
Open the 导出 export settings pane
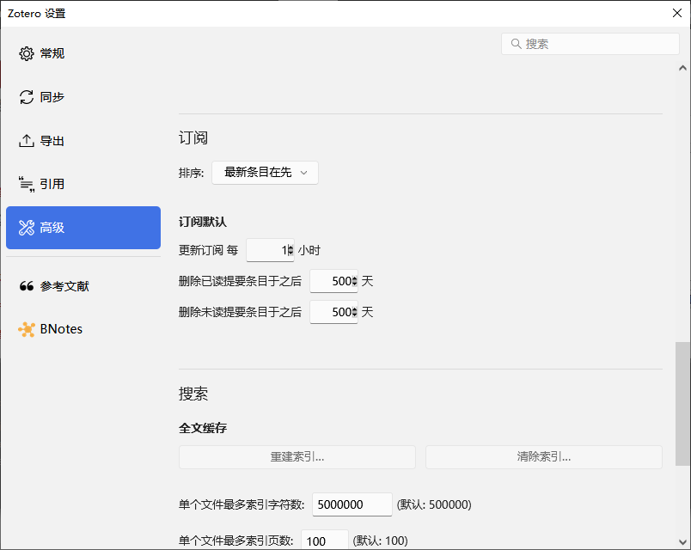83,141
